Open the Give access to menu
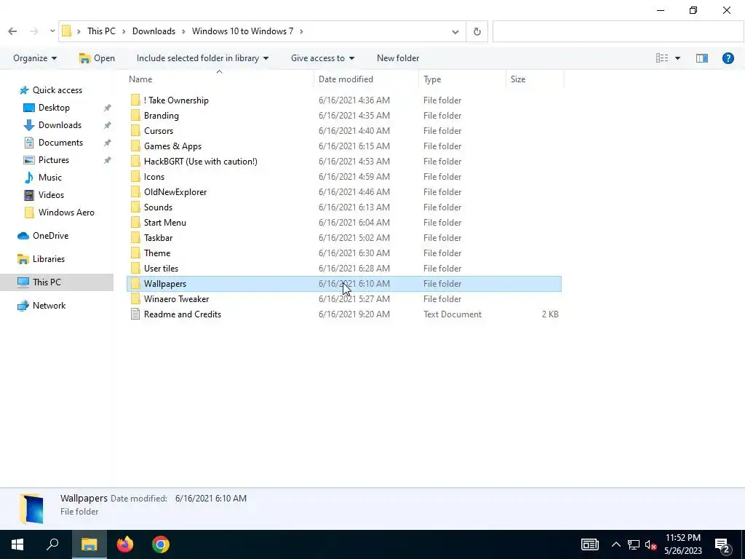Image resolution: width=745 pixels, height=559 pixels. coord(322,58)
